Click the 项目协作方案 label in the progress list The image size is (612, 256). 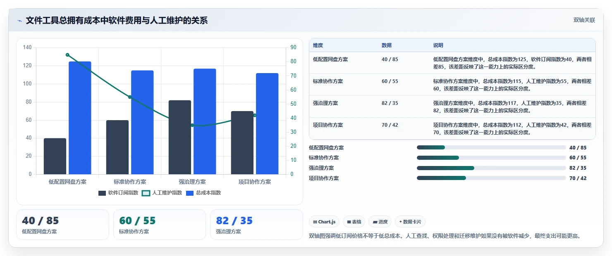pyautogui.click(x=324, y=178)
